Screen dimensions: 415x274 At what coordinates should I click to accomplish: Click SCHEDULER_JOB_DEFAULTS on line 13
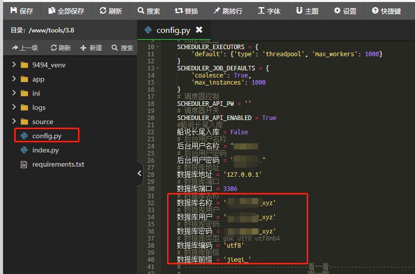tap(216, 68)
